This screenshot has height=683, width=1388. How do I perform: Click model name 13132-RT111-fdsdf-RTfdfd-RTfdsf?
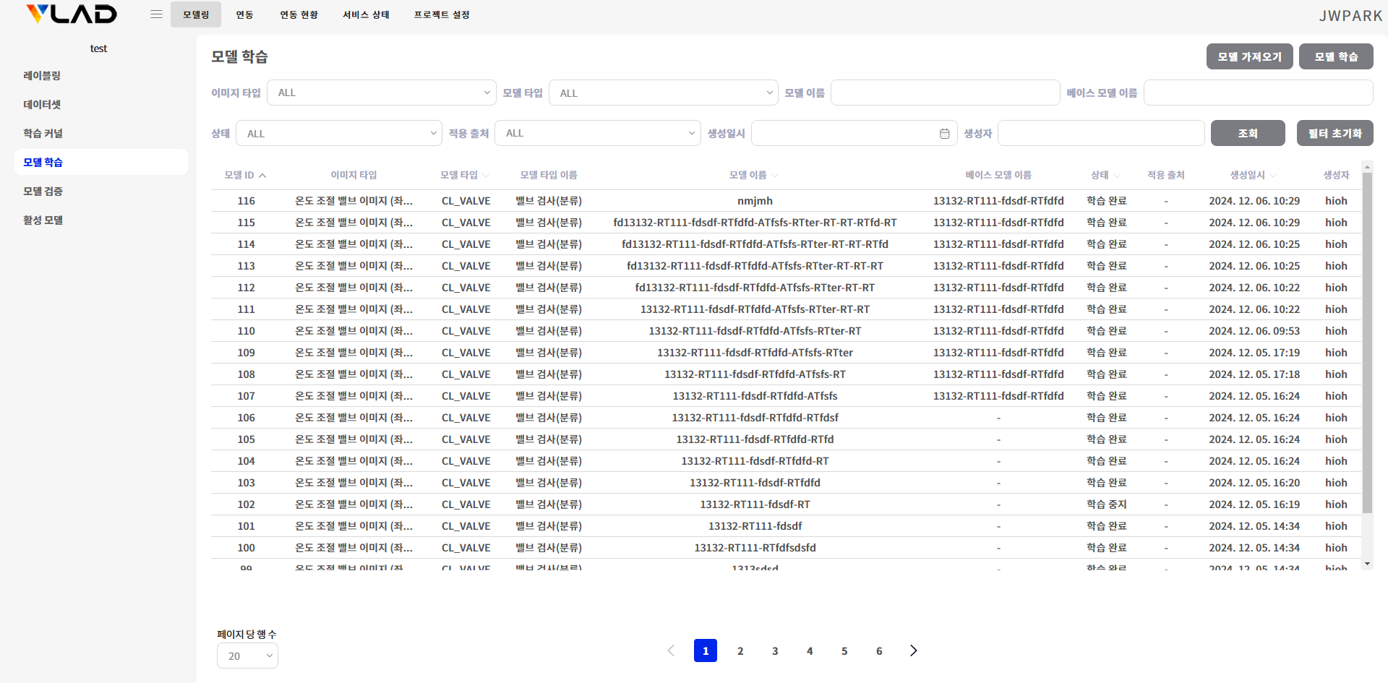(755, 418)
